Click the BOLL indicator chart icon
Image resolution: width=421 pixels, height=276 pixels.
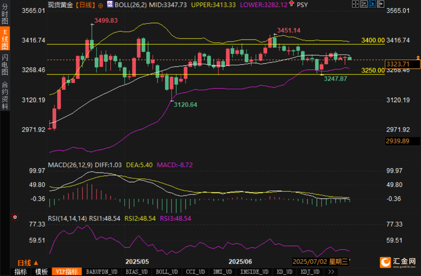110,4
